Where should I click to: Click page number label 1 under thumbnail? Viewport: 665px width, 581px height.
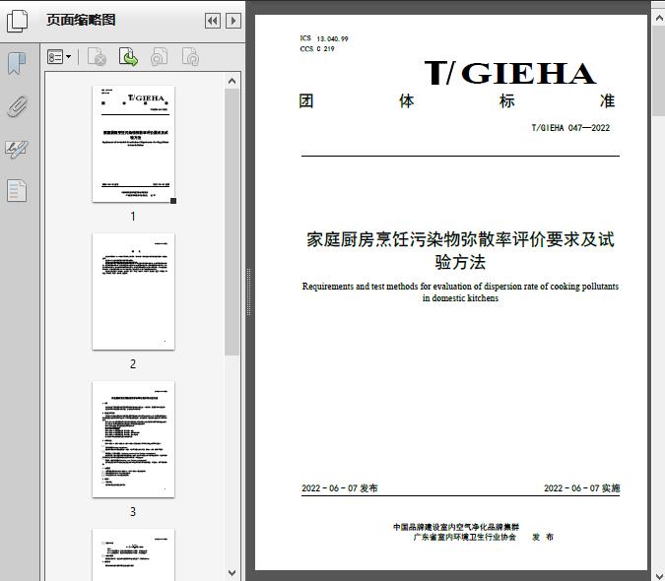point(133,217)
